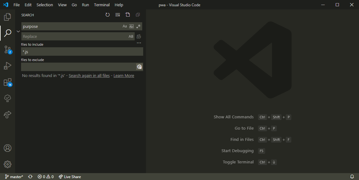Image resolution: width=359 pixels, height=180 pixels.
Task: Minimize the VS Code window
Action: click(323, 5)
